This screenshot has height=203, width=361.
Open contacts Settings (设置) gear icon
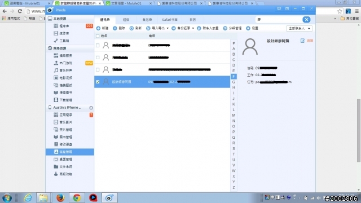(248, 28)
